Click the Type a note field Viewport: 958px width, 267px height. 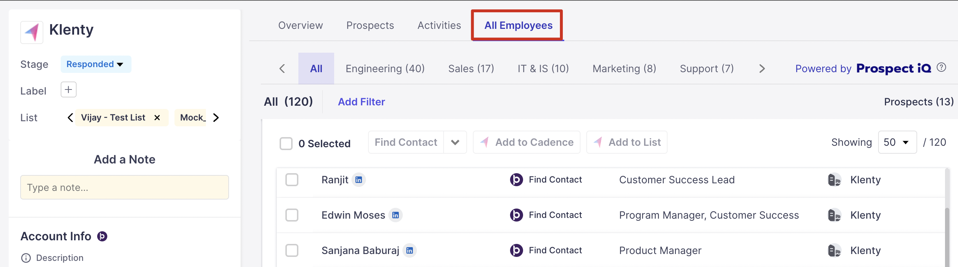coord(125,187)
